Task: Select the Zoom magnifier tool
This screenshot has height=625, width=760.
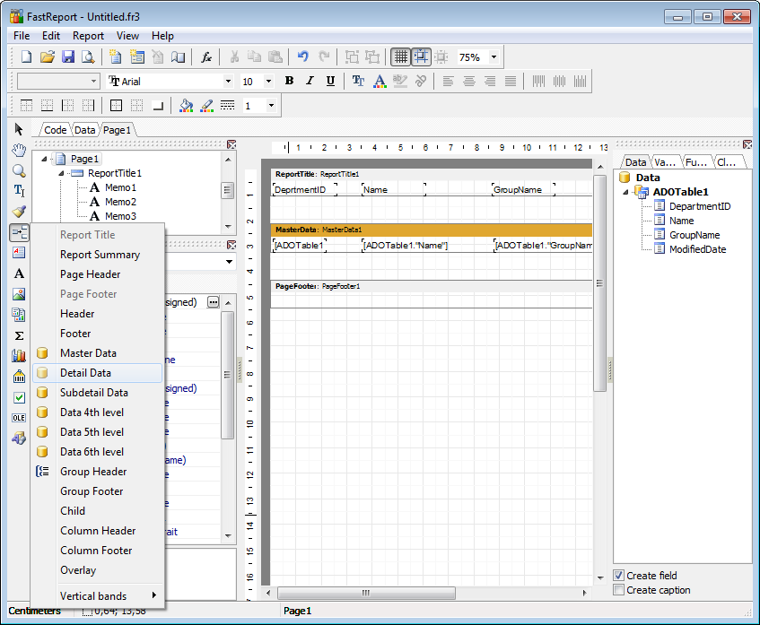Action: coord(19,171)
